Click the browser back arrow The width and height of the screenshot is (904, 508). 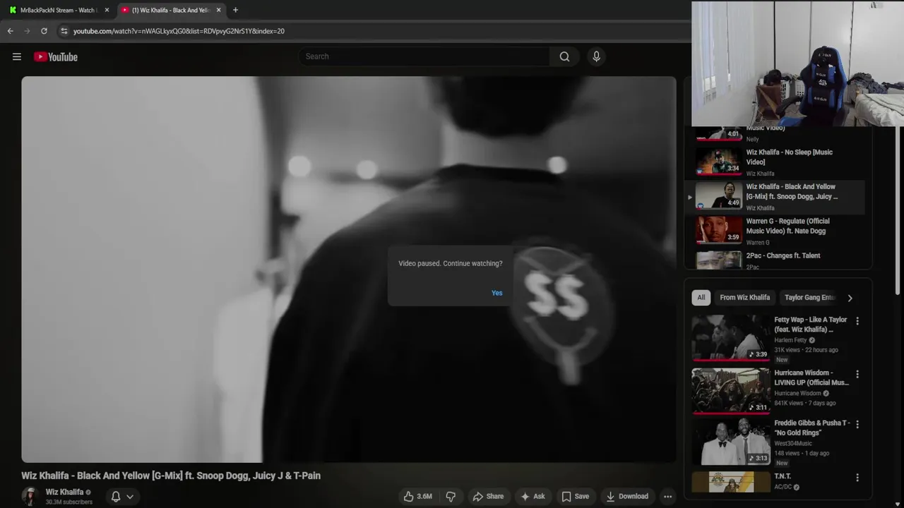(x=10, y=31)
